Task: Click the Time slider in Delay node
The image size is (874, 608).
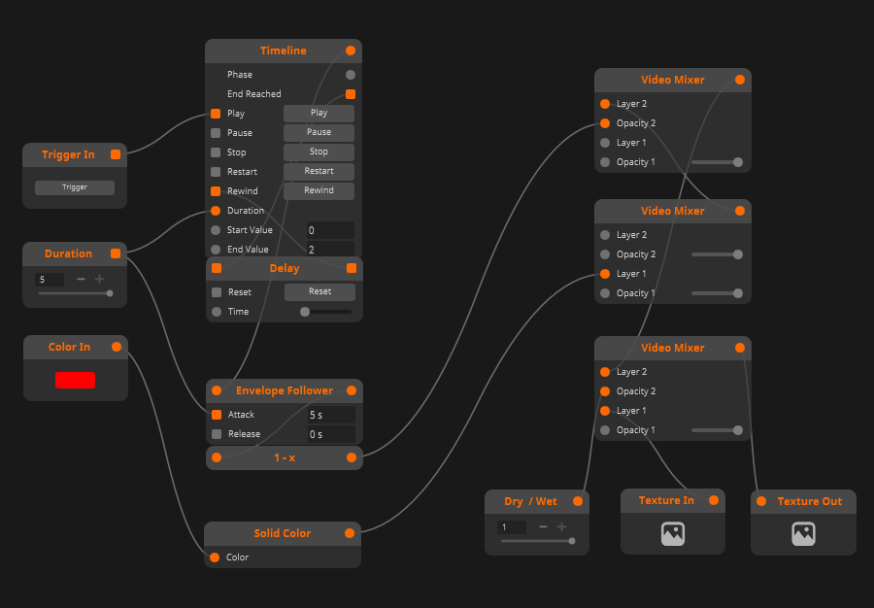Action: click(x=326, y=312)
